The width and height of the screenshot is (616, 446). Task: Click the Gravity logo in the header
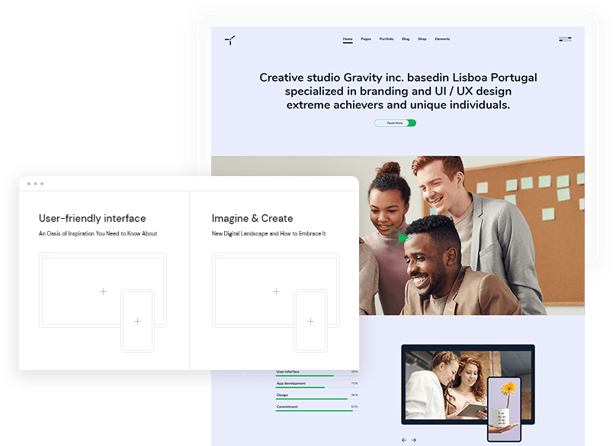[x=229, y=40]
